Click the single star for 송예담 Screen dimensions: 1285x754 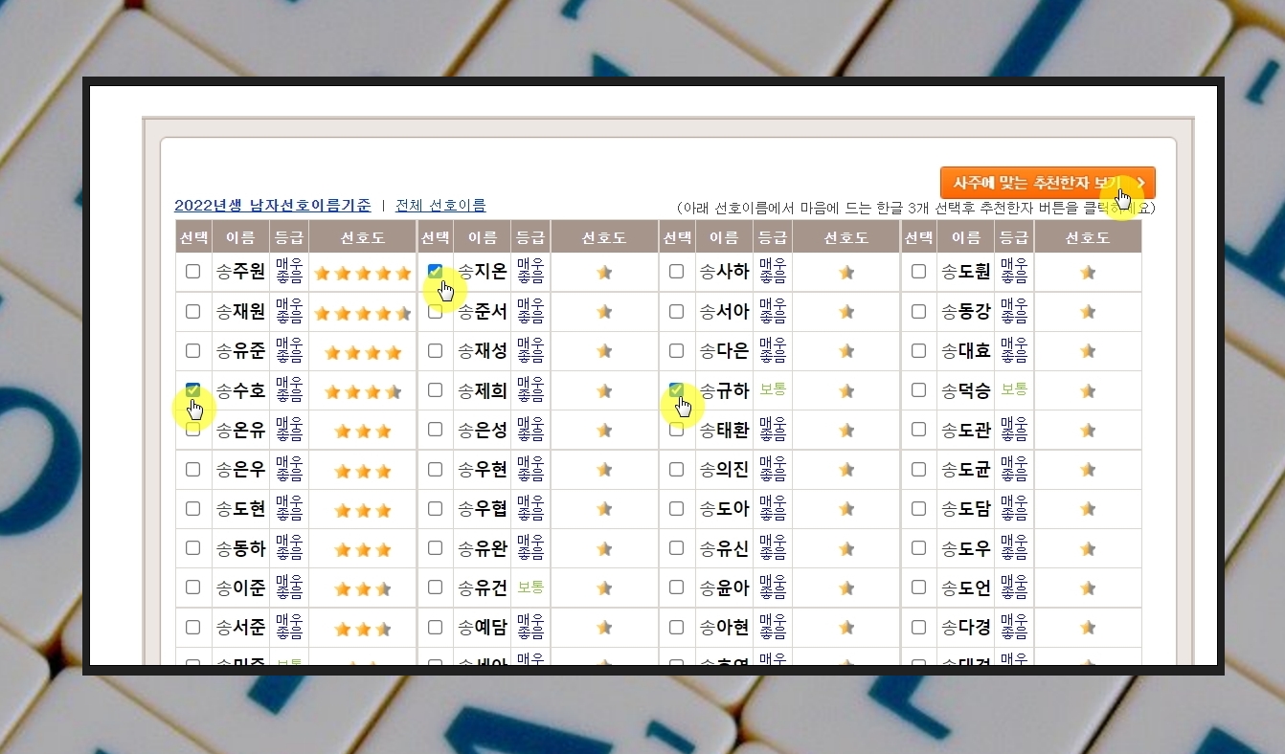click(x=604, y=628)
